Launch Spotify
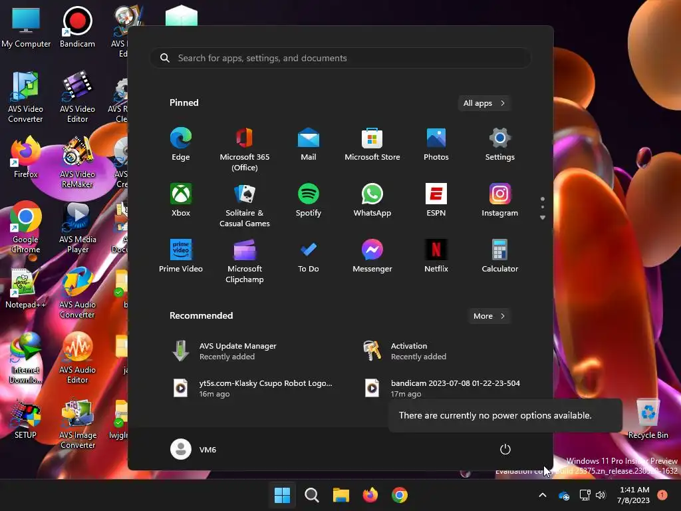The image size is (681, 511). click(x=309, y=200)
